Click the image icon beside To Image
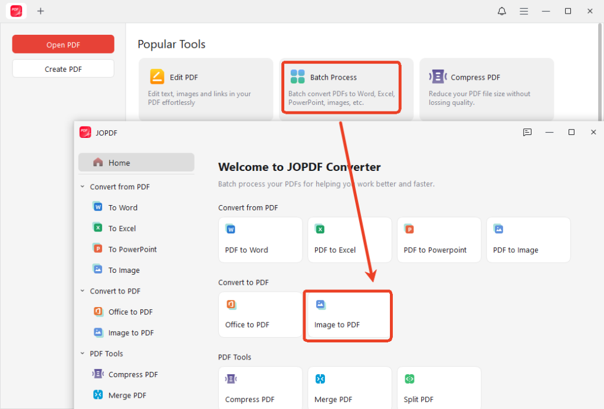Image resolution: width=604 pixels, height=409 pixels. (98, 269)
